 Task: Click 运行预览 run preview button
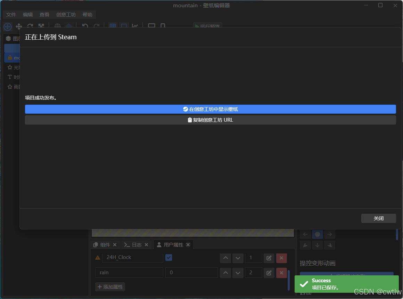[x=207, y=25]
